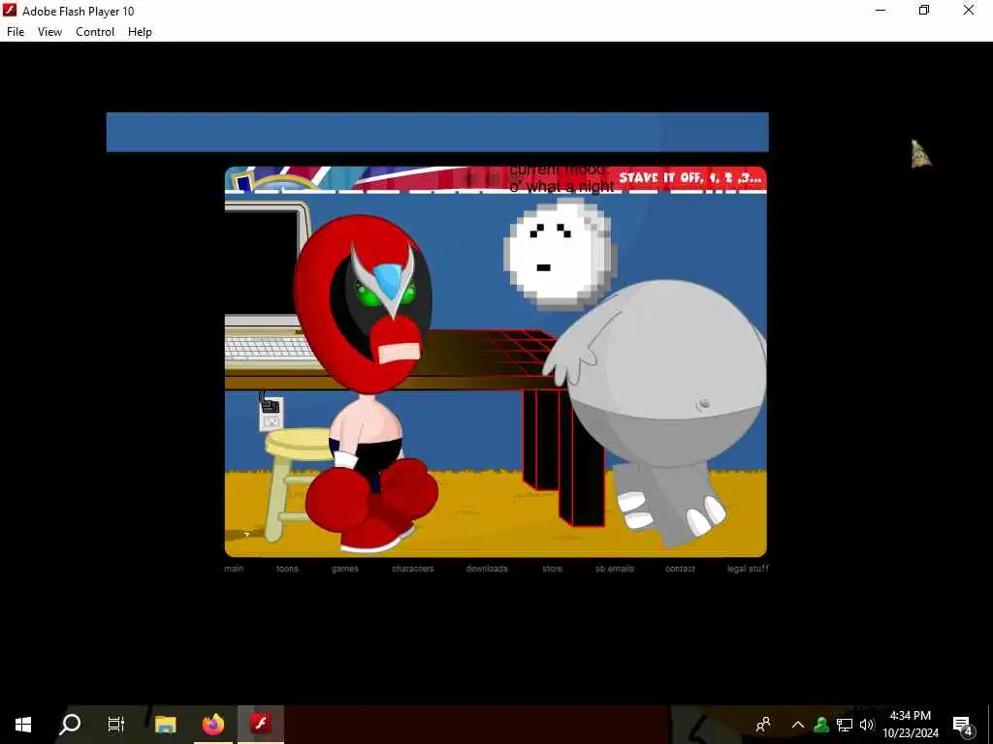Screen dimensions: 993x744
Task: Click the blue banner bar above animation
Action: [x=437, y=132]
